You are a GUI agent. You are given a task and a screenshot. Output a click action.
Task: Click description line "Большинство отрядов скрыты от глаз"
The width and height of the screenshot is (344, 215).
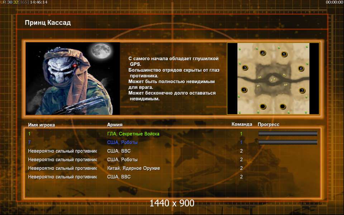(174, 70)
